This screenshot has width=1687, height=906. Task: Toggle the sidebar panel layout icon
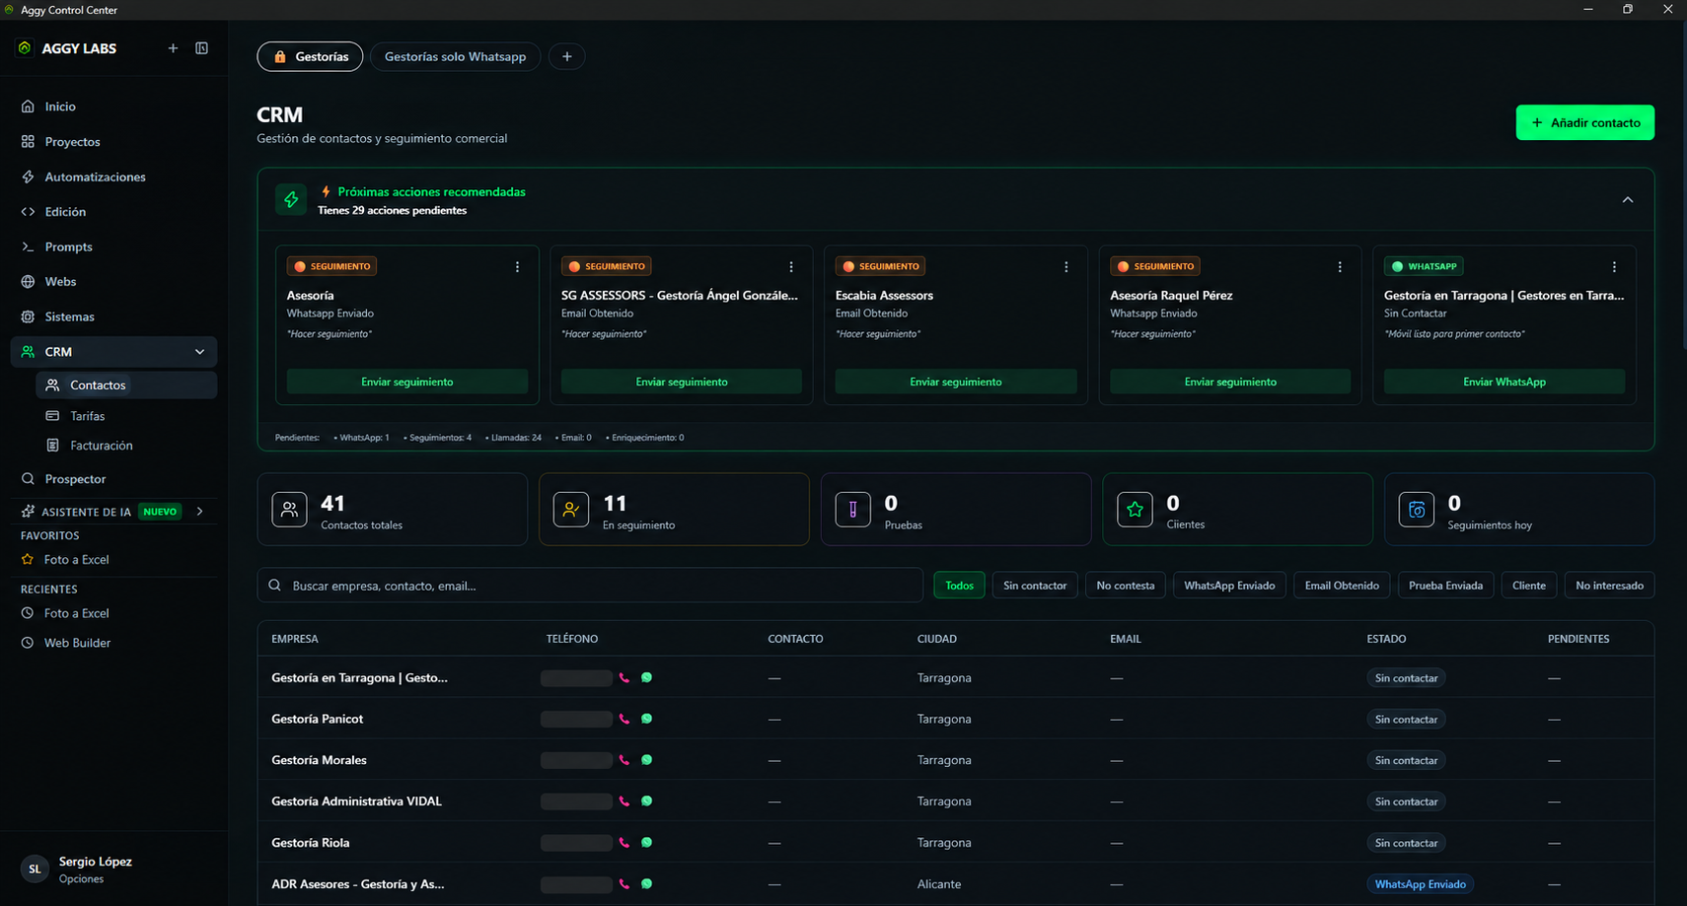(x=201, y=48)
